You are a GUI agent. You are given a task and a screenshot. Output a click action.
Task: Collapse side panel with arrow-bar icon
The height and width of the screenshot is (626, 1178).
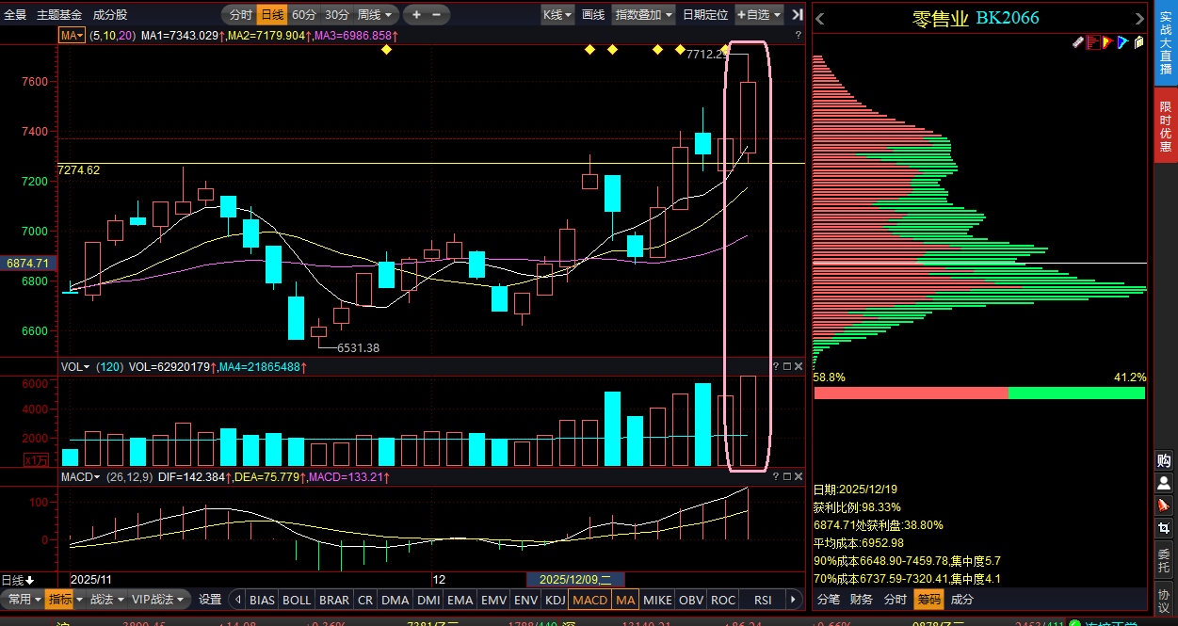tap(797, 14)
